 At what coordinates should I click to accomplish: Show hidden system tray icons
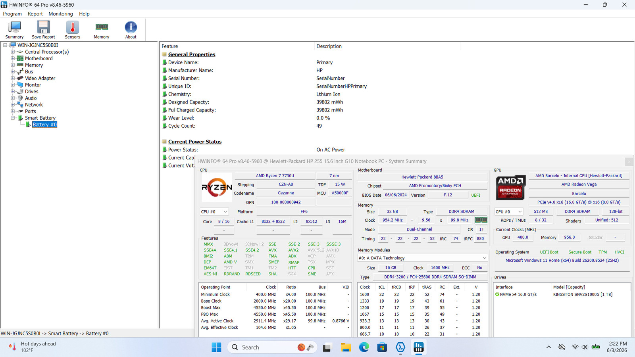point(548,347)
